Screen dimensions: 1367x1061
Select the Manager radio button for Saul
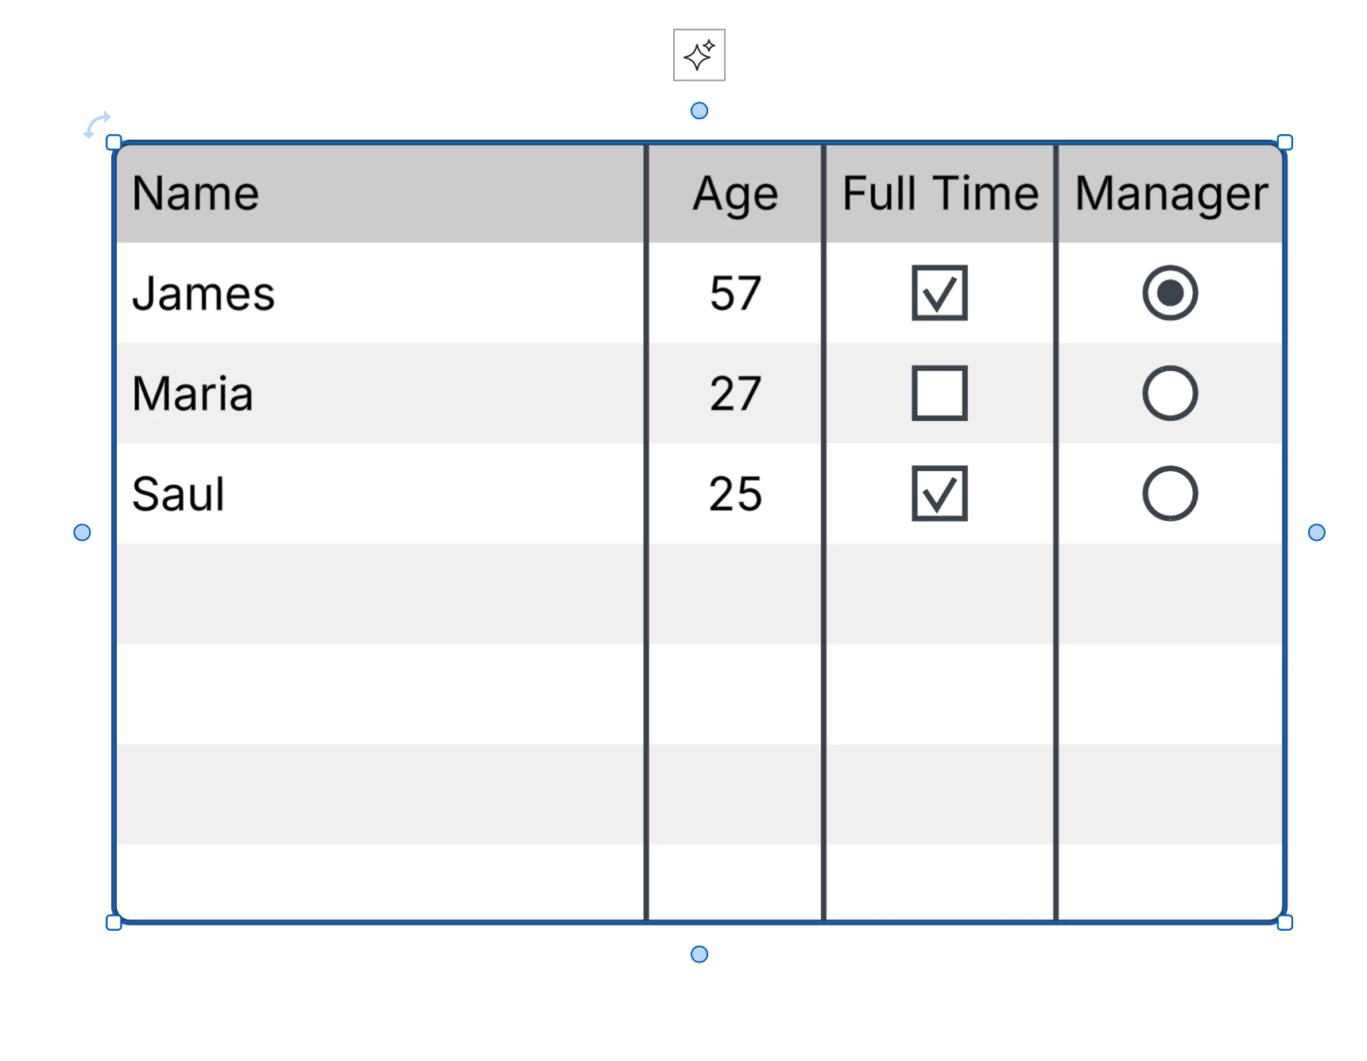[1170, 493]
